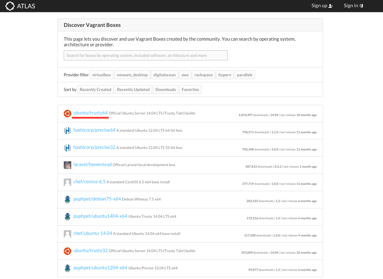Screen dimensions: 383x279
Task: Click the HashiCorp icon beside hashicorp/precise32
Action: tap(67, 148)
